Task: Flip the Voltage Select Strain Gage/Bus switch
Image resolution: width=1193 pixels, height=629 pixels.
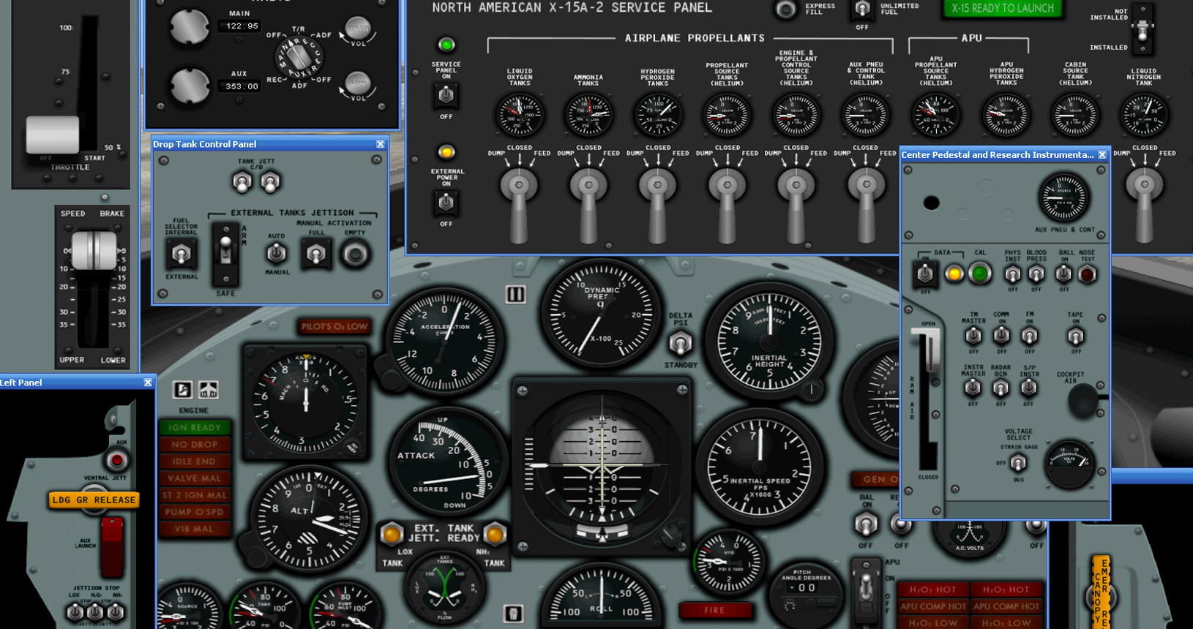Action: [x=1017, y=463]
